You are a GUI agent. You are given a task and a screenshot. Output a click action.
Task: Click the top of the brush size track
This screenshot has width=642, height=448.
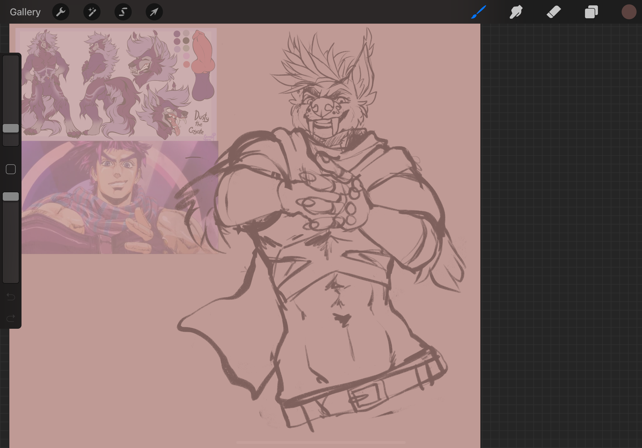click(x=11, y=60)
